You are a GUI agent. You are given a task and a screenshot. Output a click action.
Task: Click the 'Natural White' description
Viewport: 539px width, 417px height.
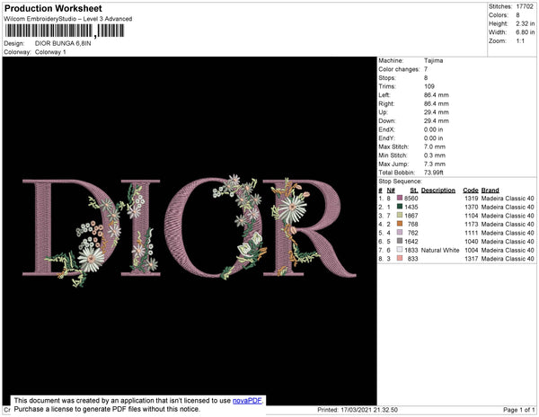tap(440, 250)
